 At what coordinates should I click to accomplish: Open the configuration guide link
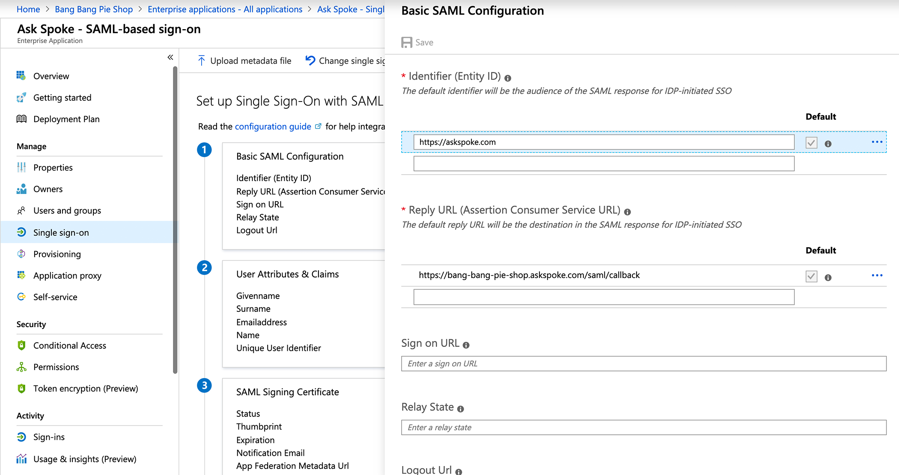[273, 126]
